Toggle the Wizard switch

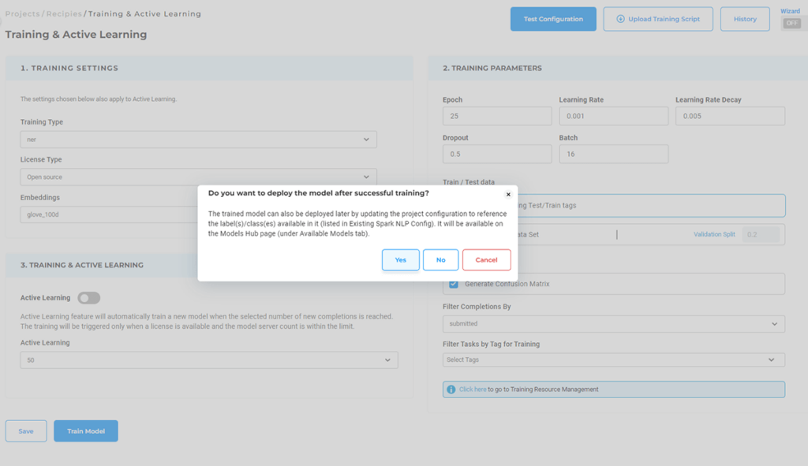point(791,24)
